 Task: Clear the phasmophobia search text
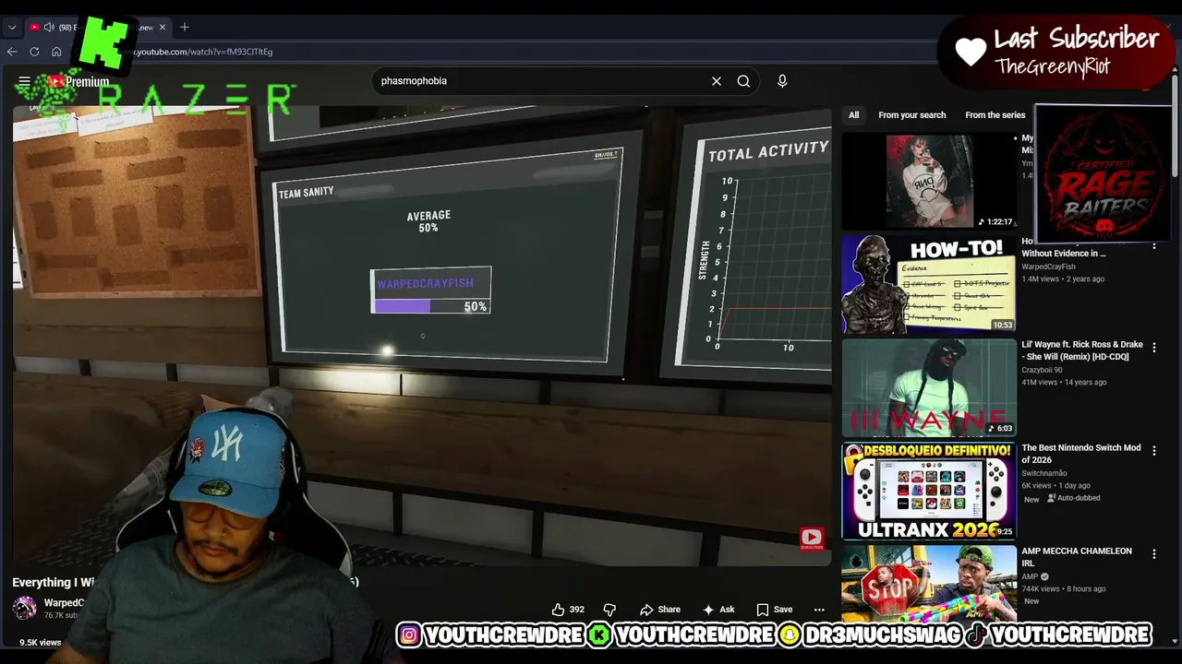tap(717, 81)
